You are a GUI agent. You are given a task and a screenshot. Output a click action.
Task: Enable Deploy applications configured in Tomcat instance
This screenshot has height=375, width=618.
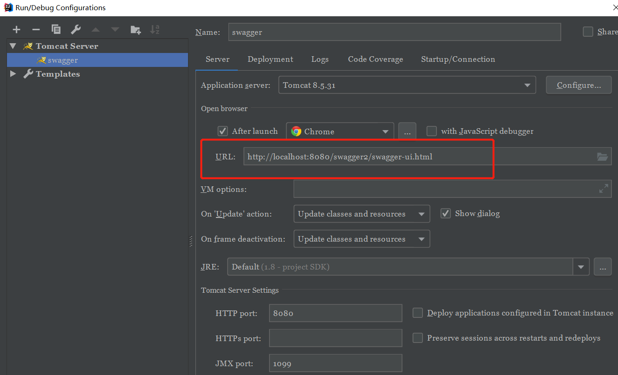point(417,313)
